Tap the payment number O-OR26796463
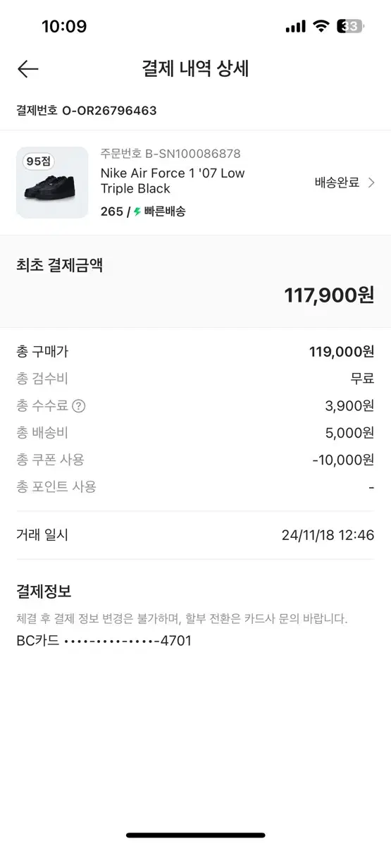This screenshot has width=391, height=846. pos(109,111)
